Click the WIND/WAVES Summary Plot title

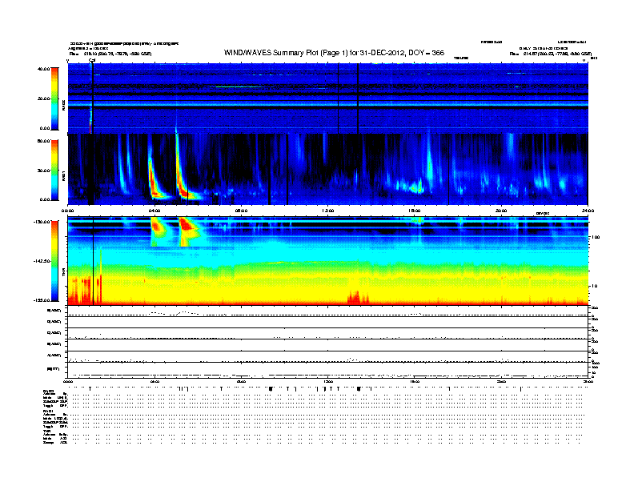click(334, 53)
